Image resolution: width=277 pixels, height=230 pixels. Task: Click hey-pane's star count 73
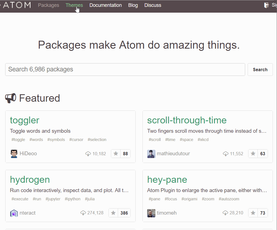(263, 213)
